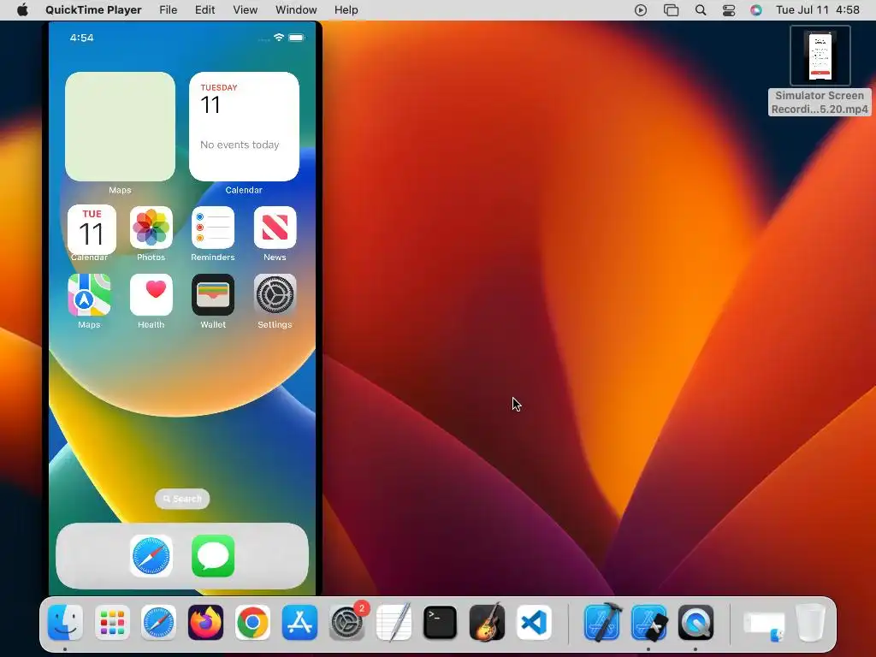This screenshot has width=876, height=657.
Task: Launch GarageBand from the Dock
Action: (x=487, y=623)
